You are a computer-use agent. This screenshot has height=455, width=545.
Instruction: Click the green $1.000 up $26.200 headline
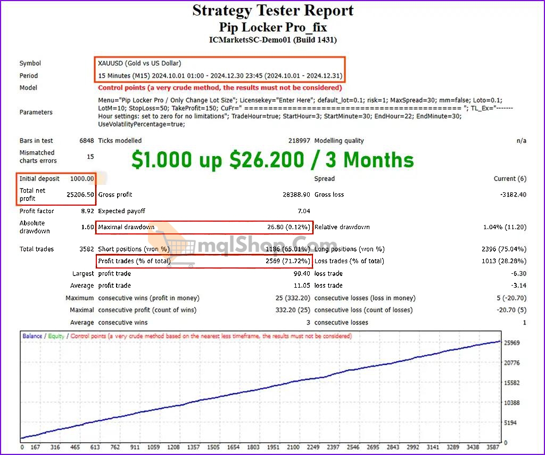click(x=272, y=160)
